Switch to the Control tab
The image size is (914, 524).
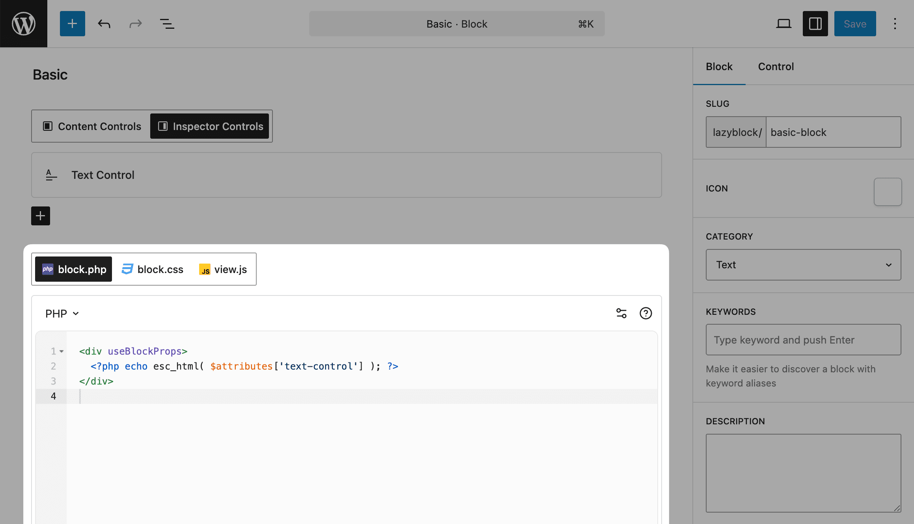coord(776,66)
